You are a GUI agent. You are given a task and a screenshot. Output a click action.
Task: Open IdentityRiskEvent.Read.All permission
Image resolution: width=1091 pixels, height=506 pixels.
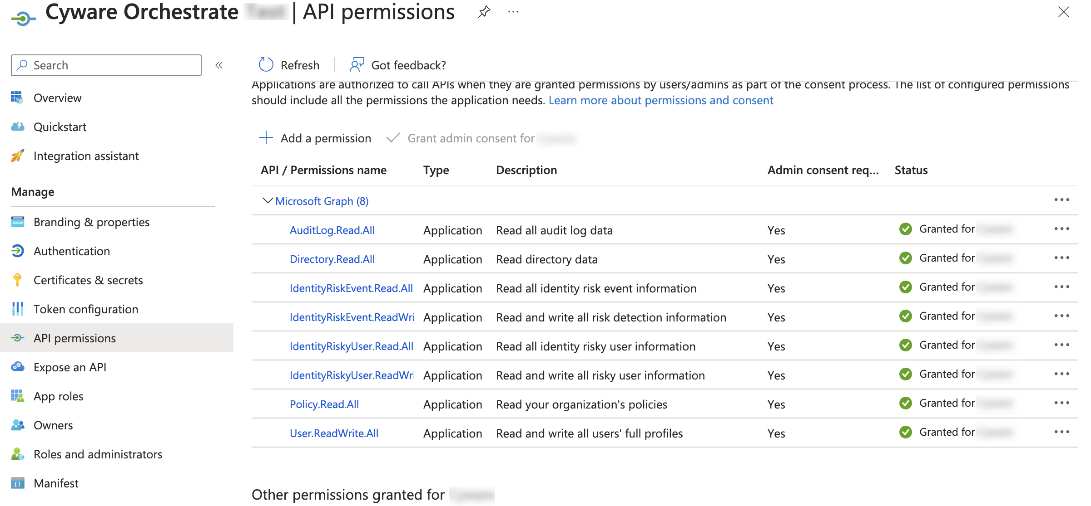351,288
